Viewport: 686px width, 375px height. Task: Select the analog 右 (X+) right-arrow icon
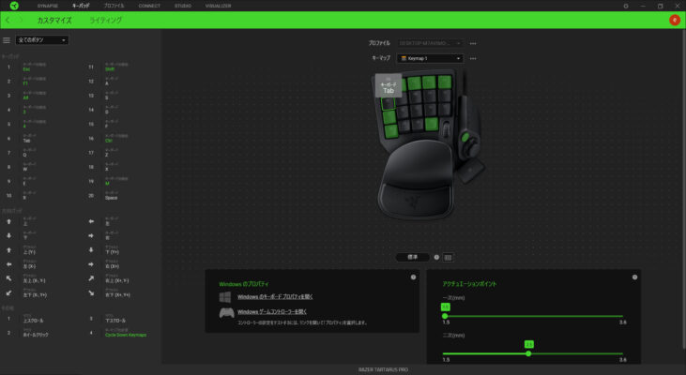click(91, 264)
